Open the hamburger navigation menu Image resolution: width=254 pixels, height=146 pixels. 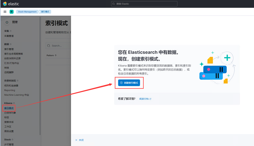(x=5, y=12)
